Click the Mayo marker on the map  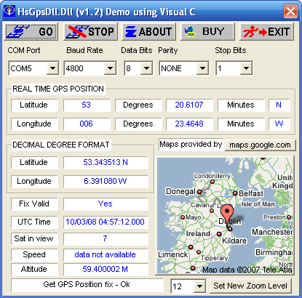coord(183,217)
